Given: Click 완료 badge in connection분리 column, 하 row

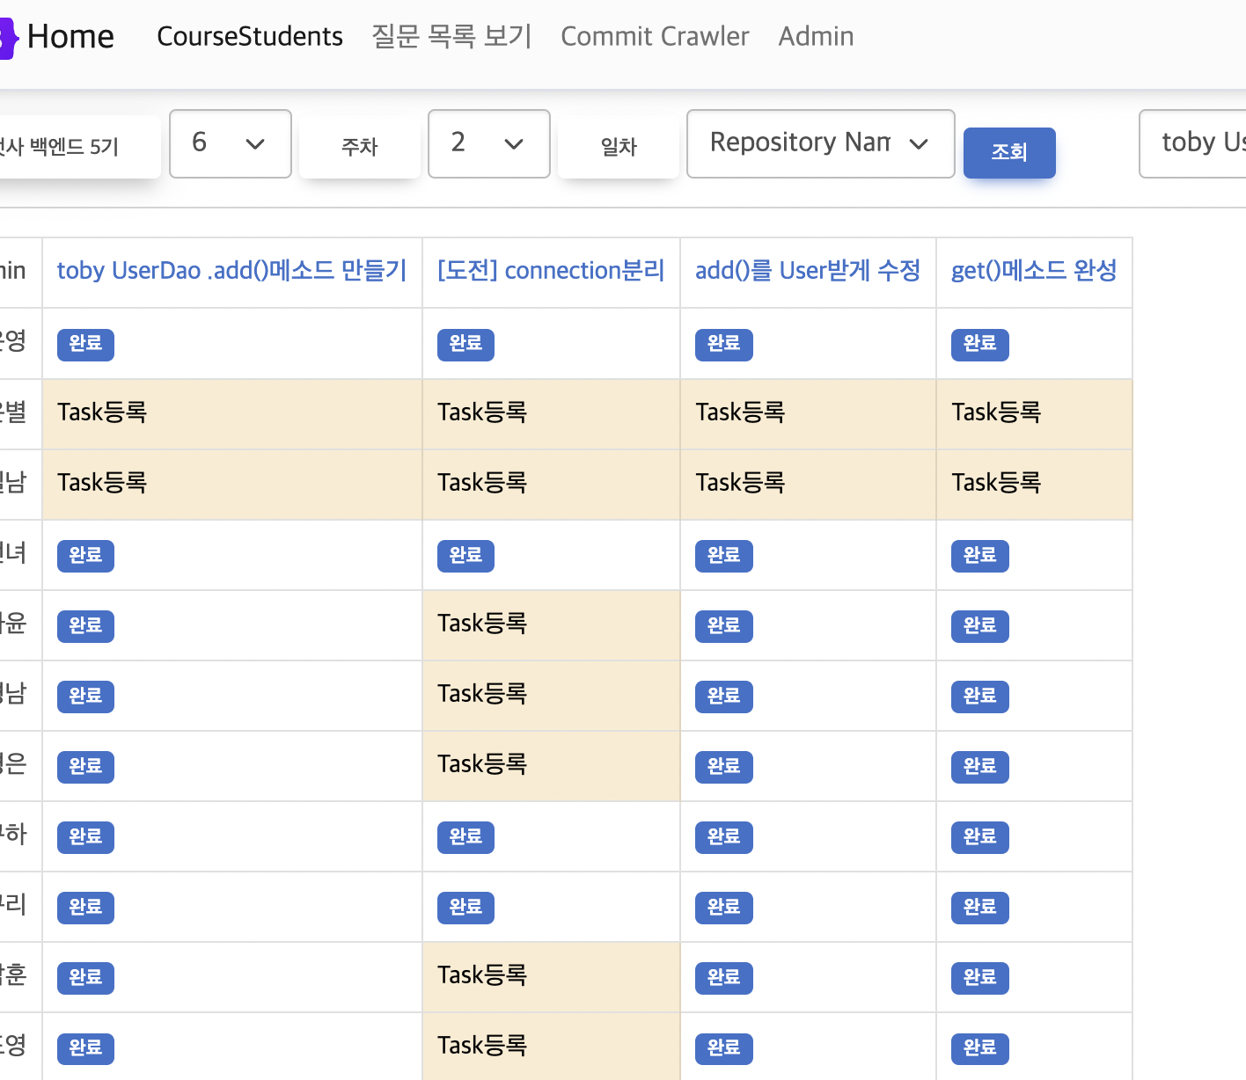Looking at the screenshot, I should [x=465, y=837].
